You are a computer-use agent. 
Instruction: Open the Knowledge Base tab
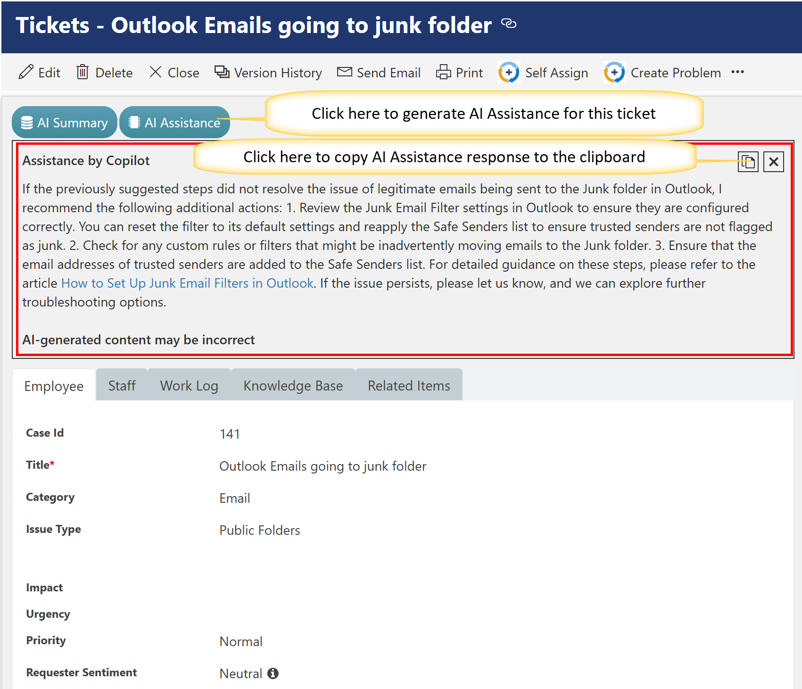(x=293, y=386)
